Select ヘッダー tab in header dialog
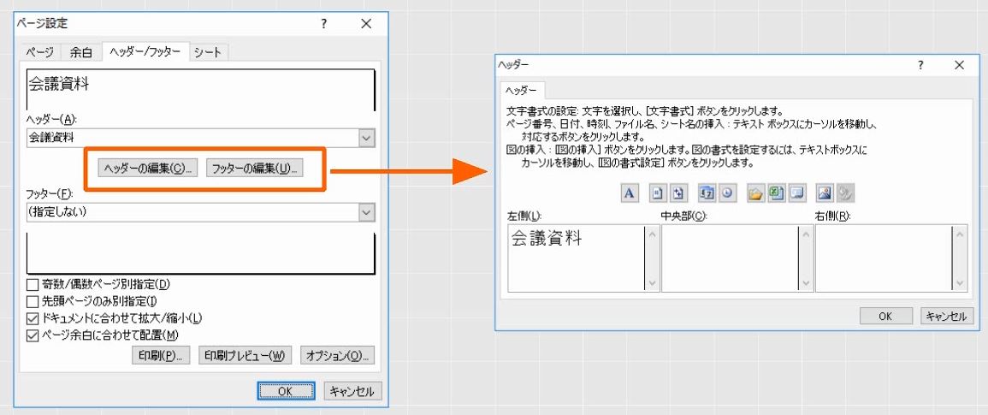 pos(523,90)
